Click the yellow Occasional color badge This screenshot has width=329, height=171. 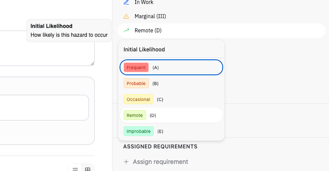coord(138,99)
